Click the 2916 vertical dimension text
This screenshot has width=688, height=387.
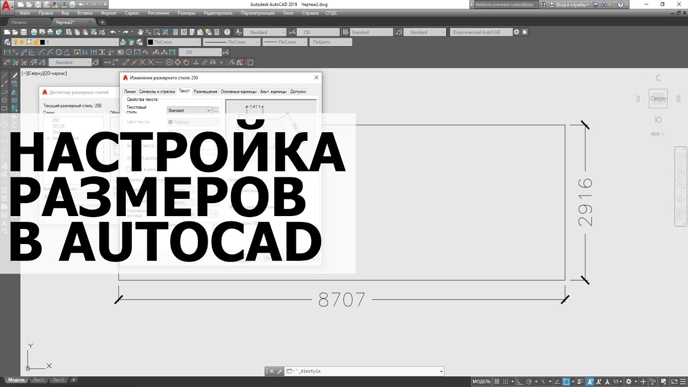(585, 202)
